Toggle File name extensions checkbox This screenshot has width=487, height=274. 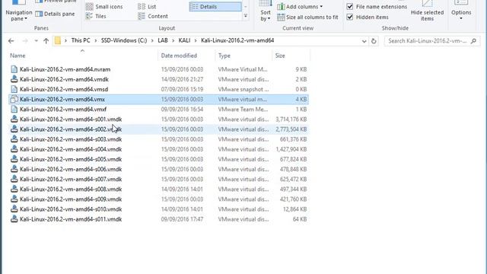(x=350, y=7)
